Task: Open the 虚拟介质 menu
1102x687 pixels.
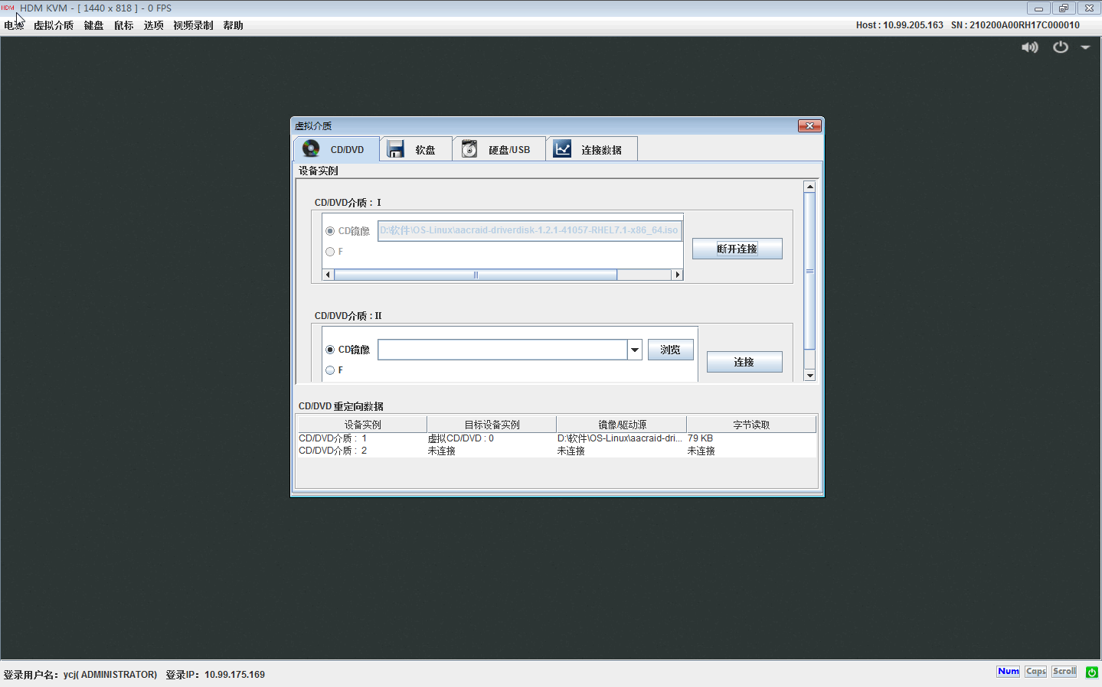Action: pos(54,25)
